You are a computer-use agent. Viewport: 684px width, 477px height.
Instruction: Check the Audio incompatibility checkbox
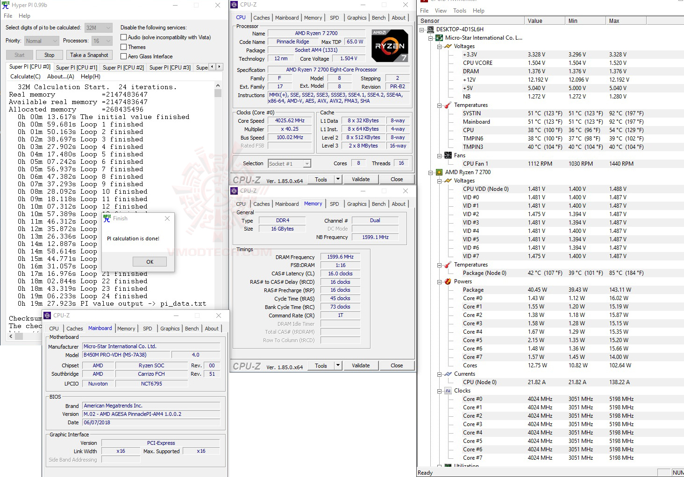coord(123,37)
